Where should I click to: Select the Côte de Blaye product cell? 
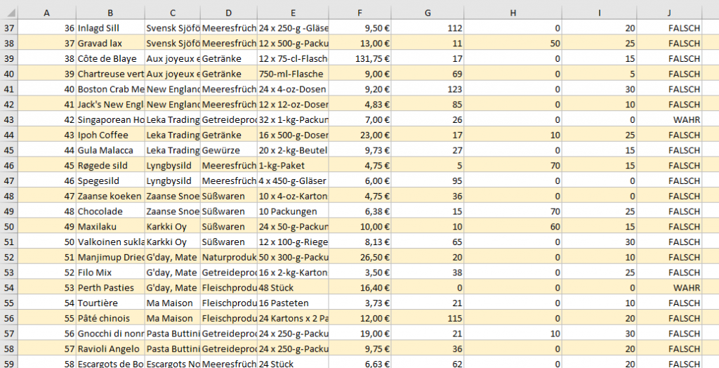pos(110,59)
